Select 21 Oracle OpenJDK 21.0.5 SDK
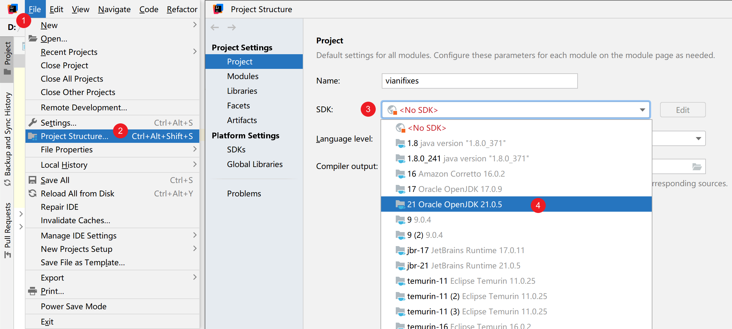732x329 pixels. point(454,204)
